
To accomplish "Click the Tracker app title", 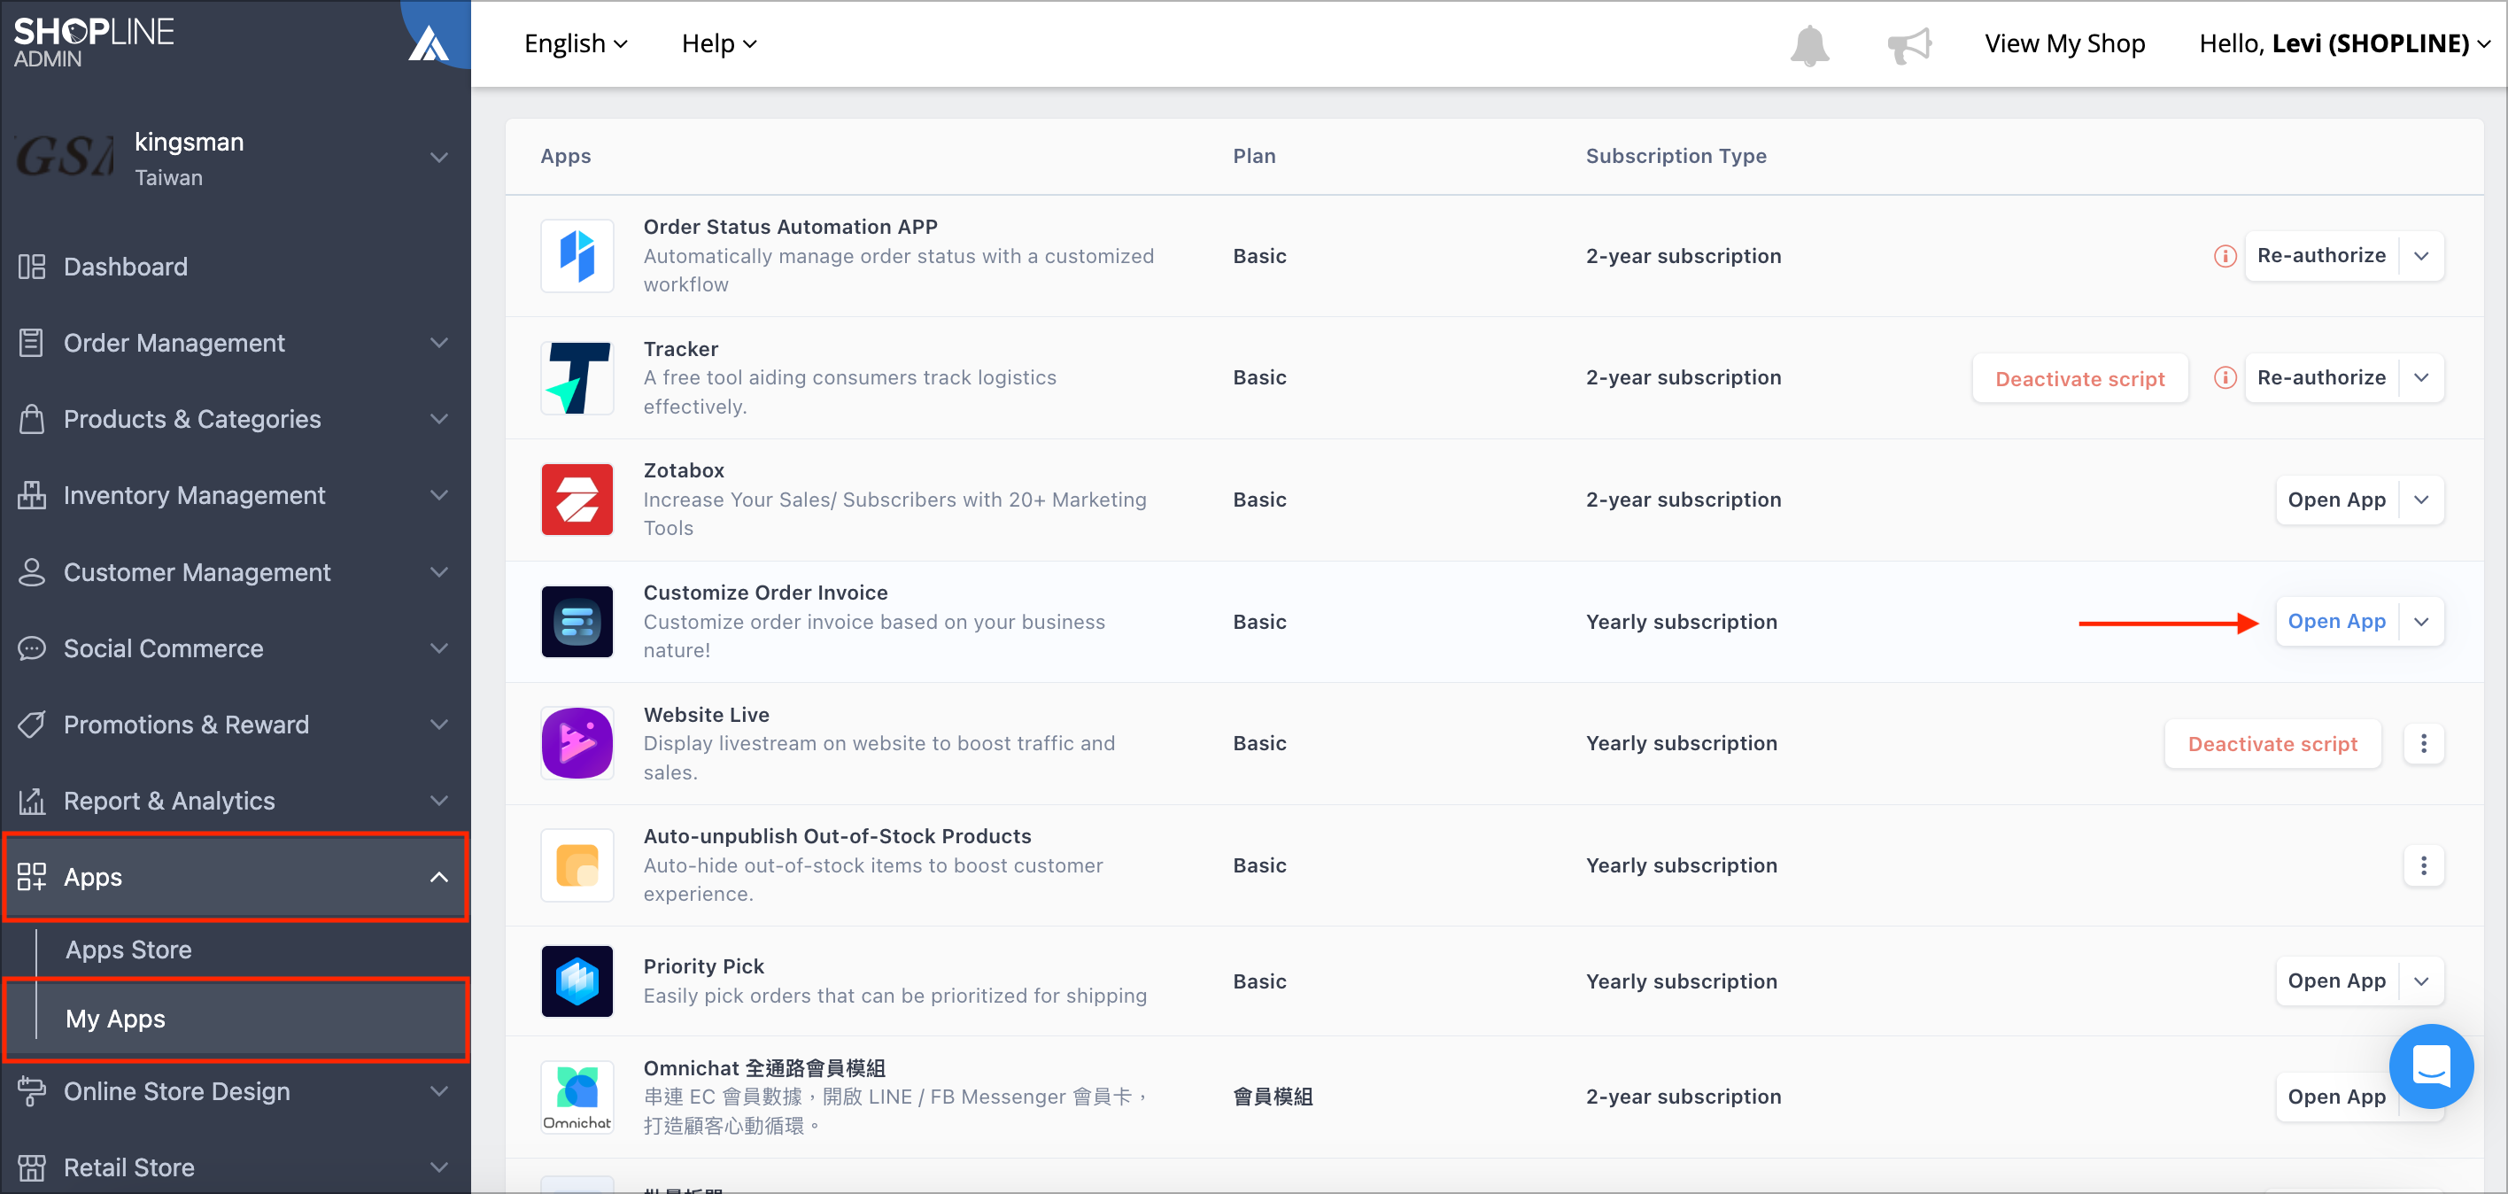I will (680, 349).
